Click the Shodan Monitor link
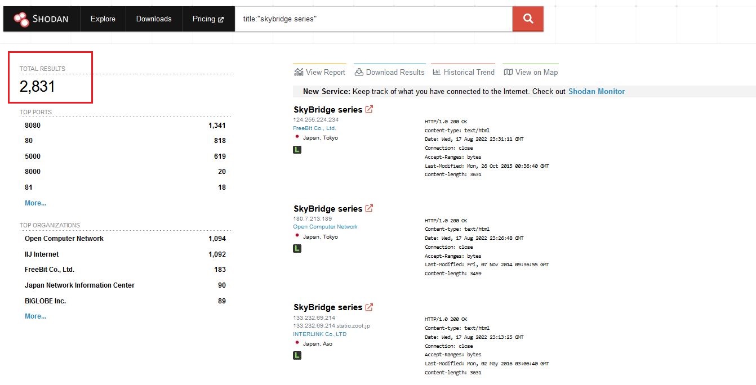The image size is (756, 385). (597, 91)
